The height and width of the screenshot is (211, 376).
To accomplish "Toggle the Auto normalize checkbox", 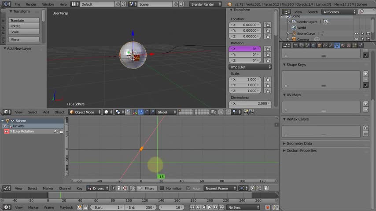I will coord(188,188).
